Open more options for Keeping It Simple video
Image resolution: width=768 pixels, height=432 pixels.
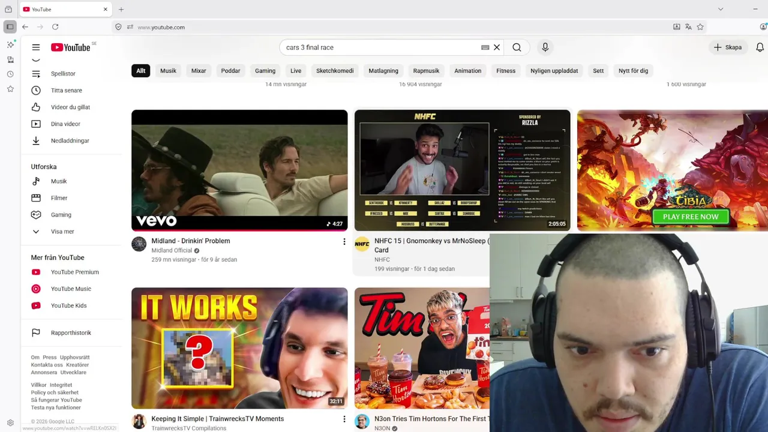click(344, 419)
